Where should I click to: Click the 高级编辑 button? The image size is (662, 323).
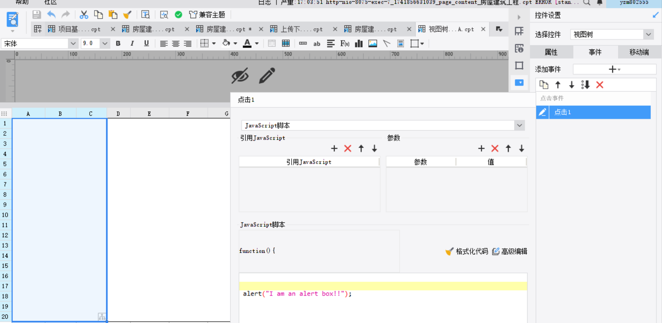pyautogui.click(x=510, y=251)
